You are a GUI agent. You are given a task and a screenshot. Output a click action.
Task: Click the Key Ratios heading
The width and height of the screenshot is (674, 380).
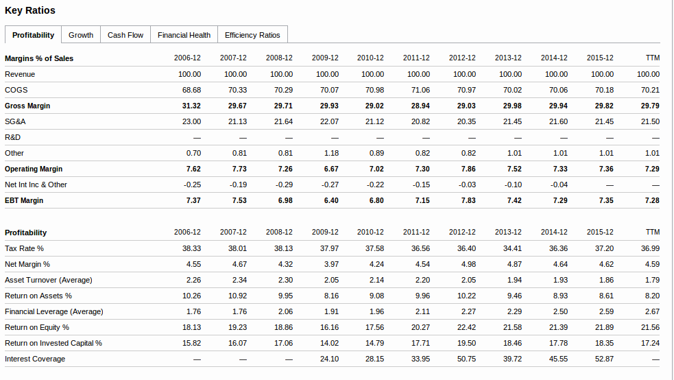[x=30, y=10]
